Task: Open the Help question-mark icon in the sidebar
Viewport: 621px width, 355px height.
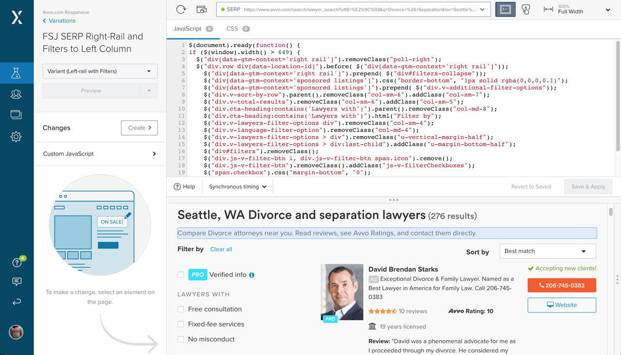Action: point(16,263)
